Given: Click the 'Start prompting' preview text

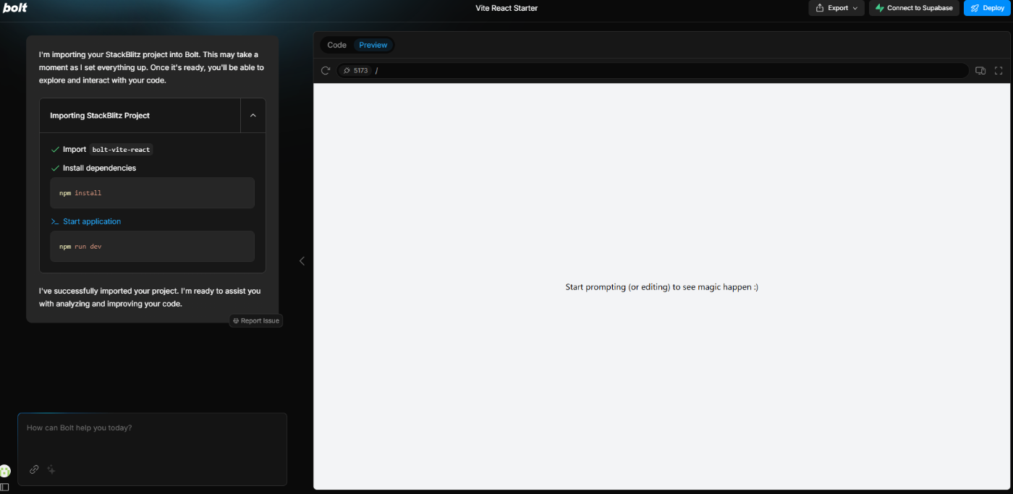Looking at the screenshot, I should [x=661, y=287].
